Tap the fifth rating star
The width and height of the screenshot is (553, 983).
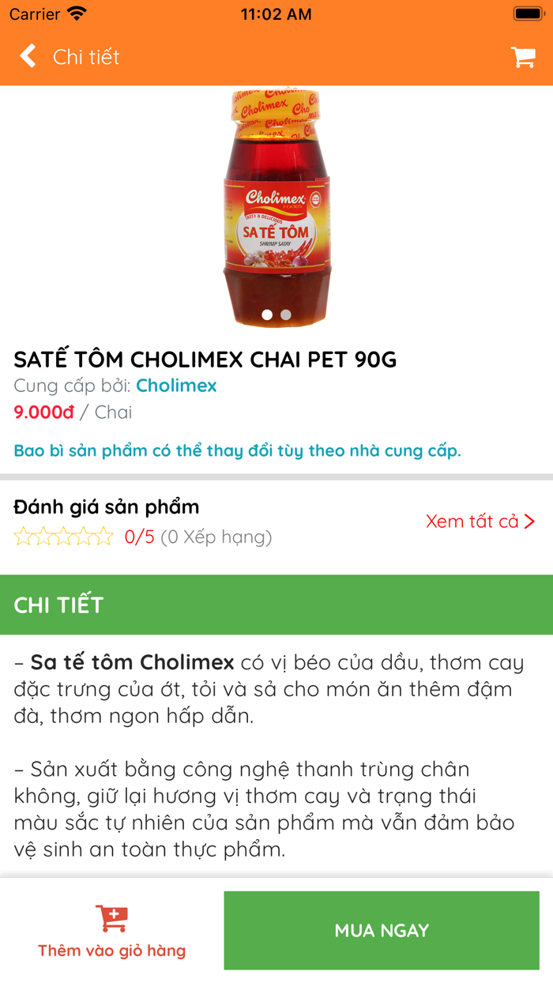[x=104, y=537]
